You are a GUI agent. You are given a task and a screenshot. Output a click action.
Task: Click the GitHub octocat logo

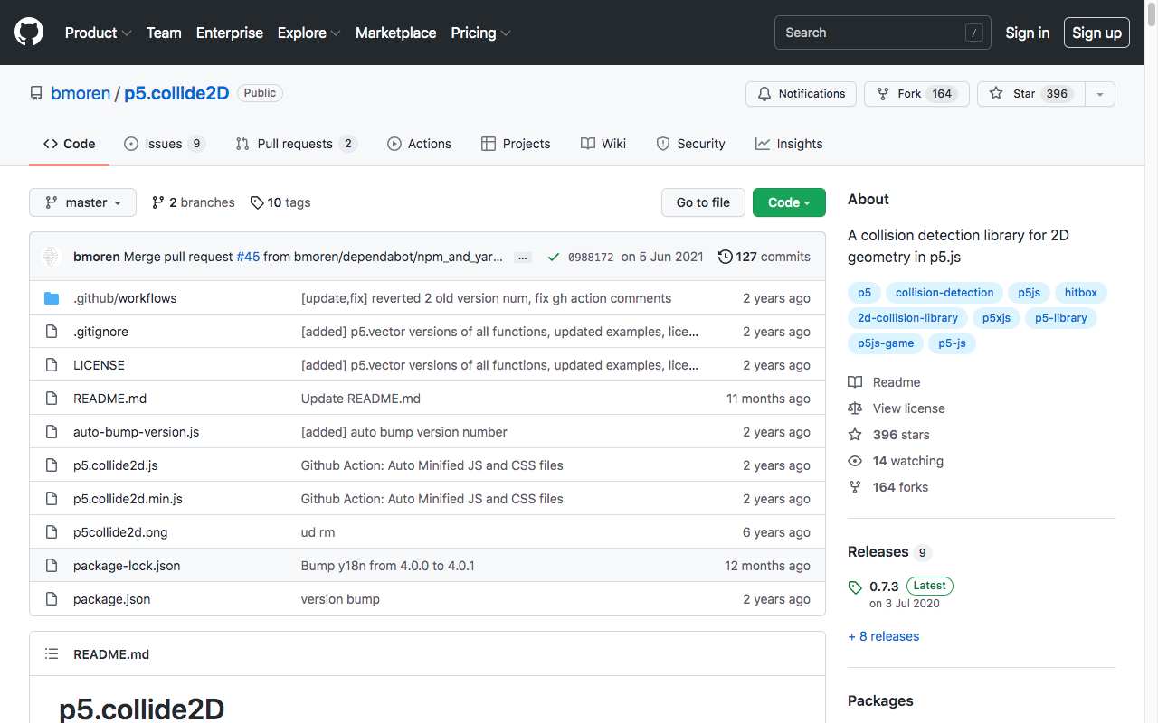[x=29, y=33]
